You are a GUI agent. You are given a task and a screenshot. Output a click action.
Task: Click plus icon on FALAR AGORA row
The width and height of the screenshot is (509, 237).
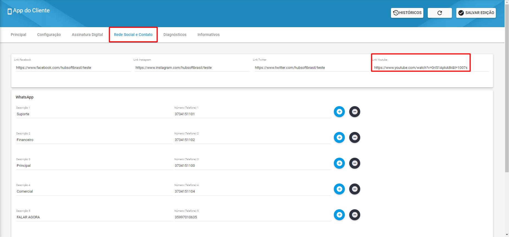click(339, 215)
